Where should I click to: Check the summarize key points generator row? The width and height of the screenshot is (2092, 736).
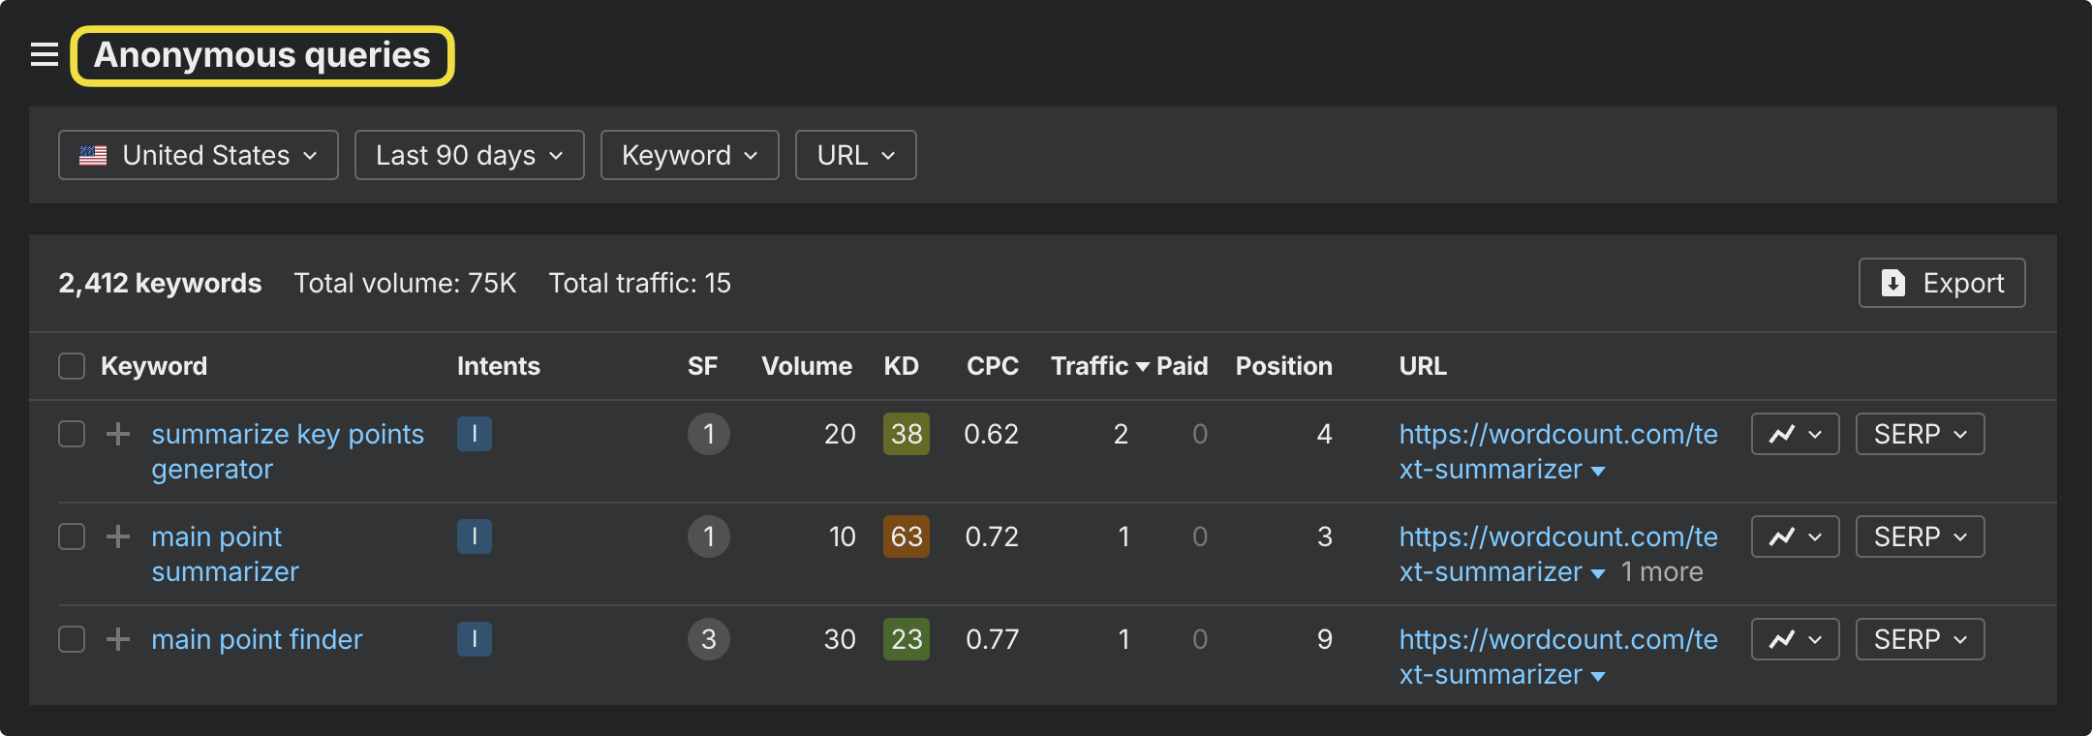(x=72, y=434)
